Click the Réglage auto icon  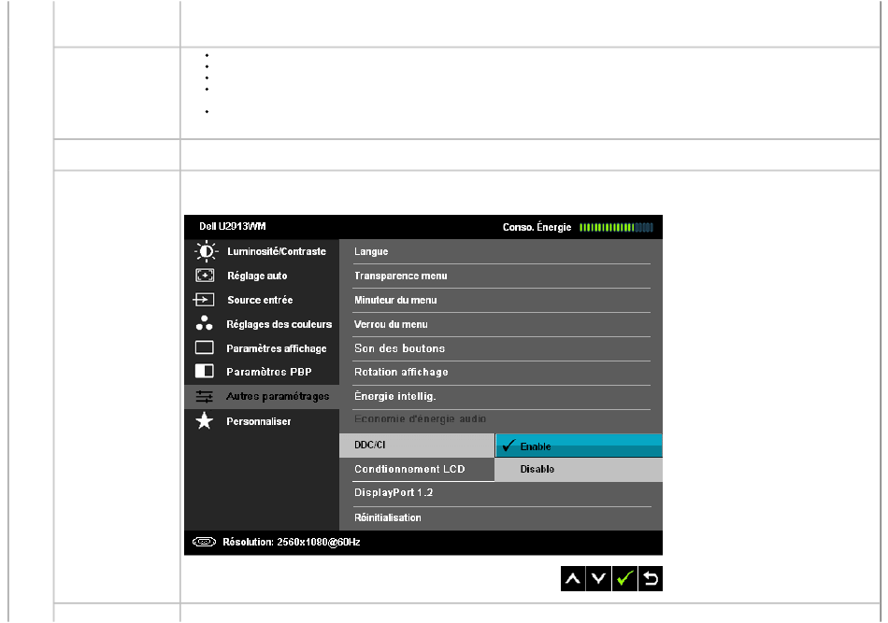[x=205, y=276]
